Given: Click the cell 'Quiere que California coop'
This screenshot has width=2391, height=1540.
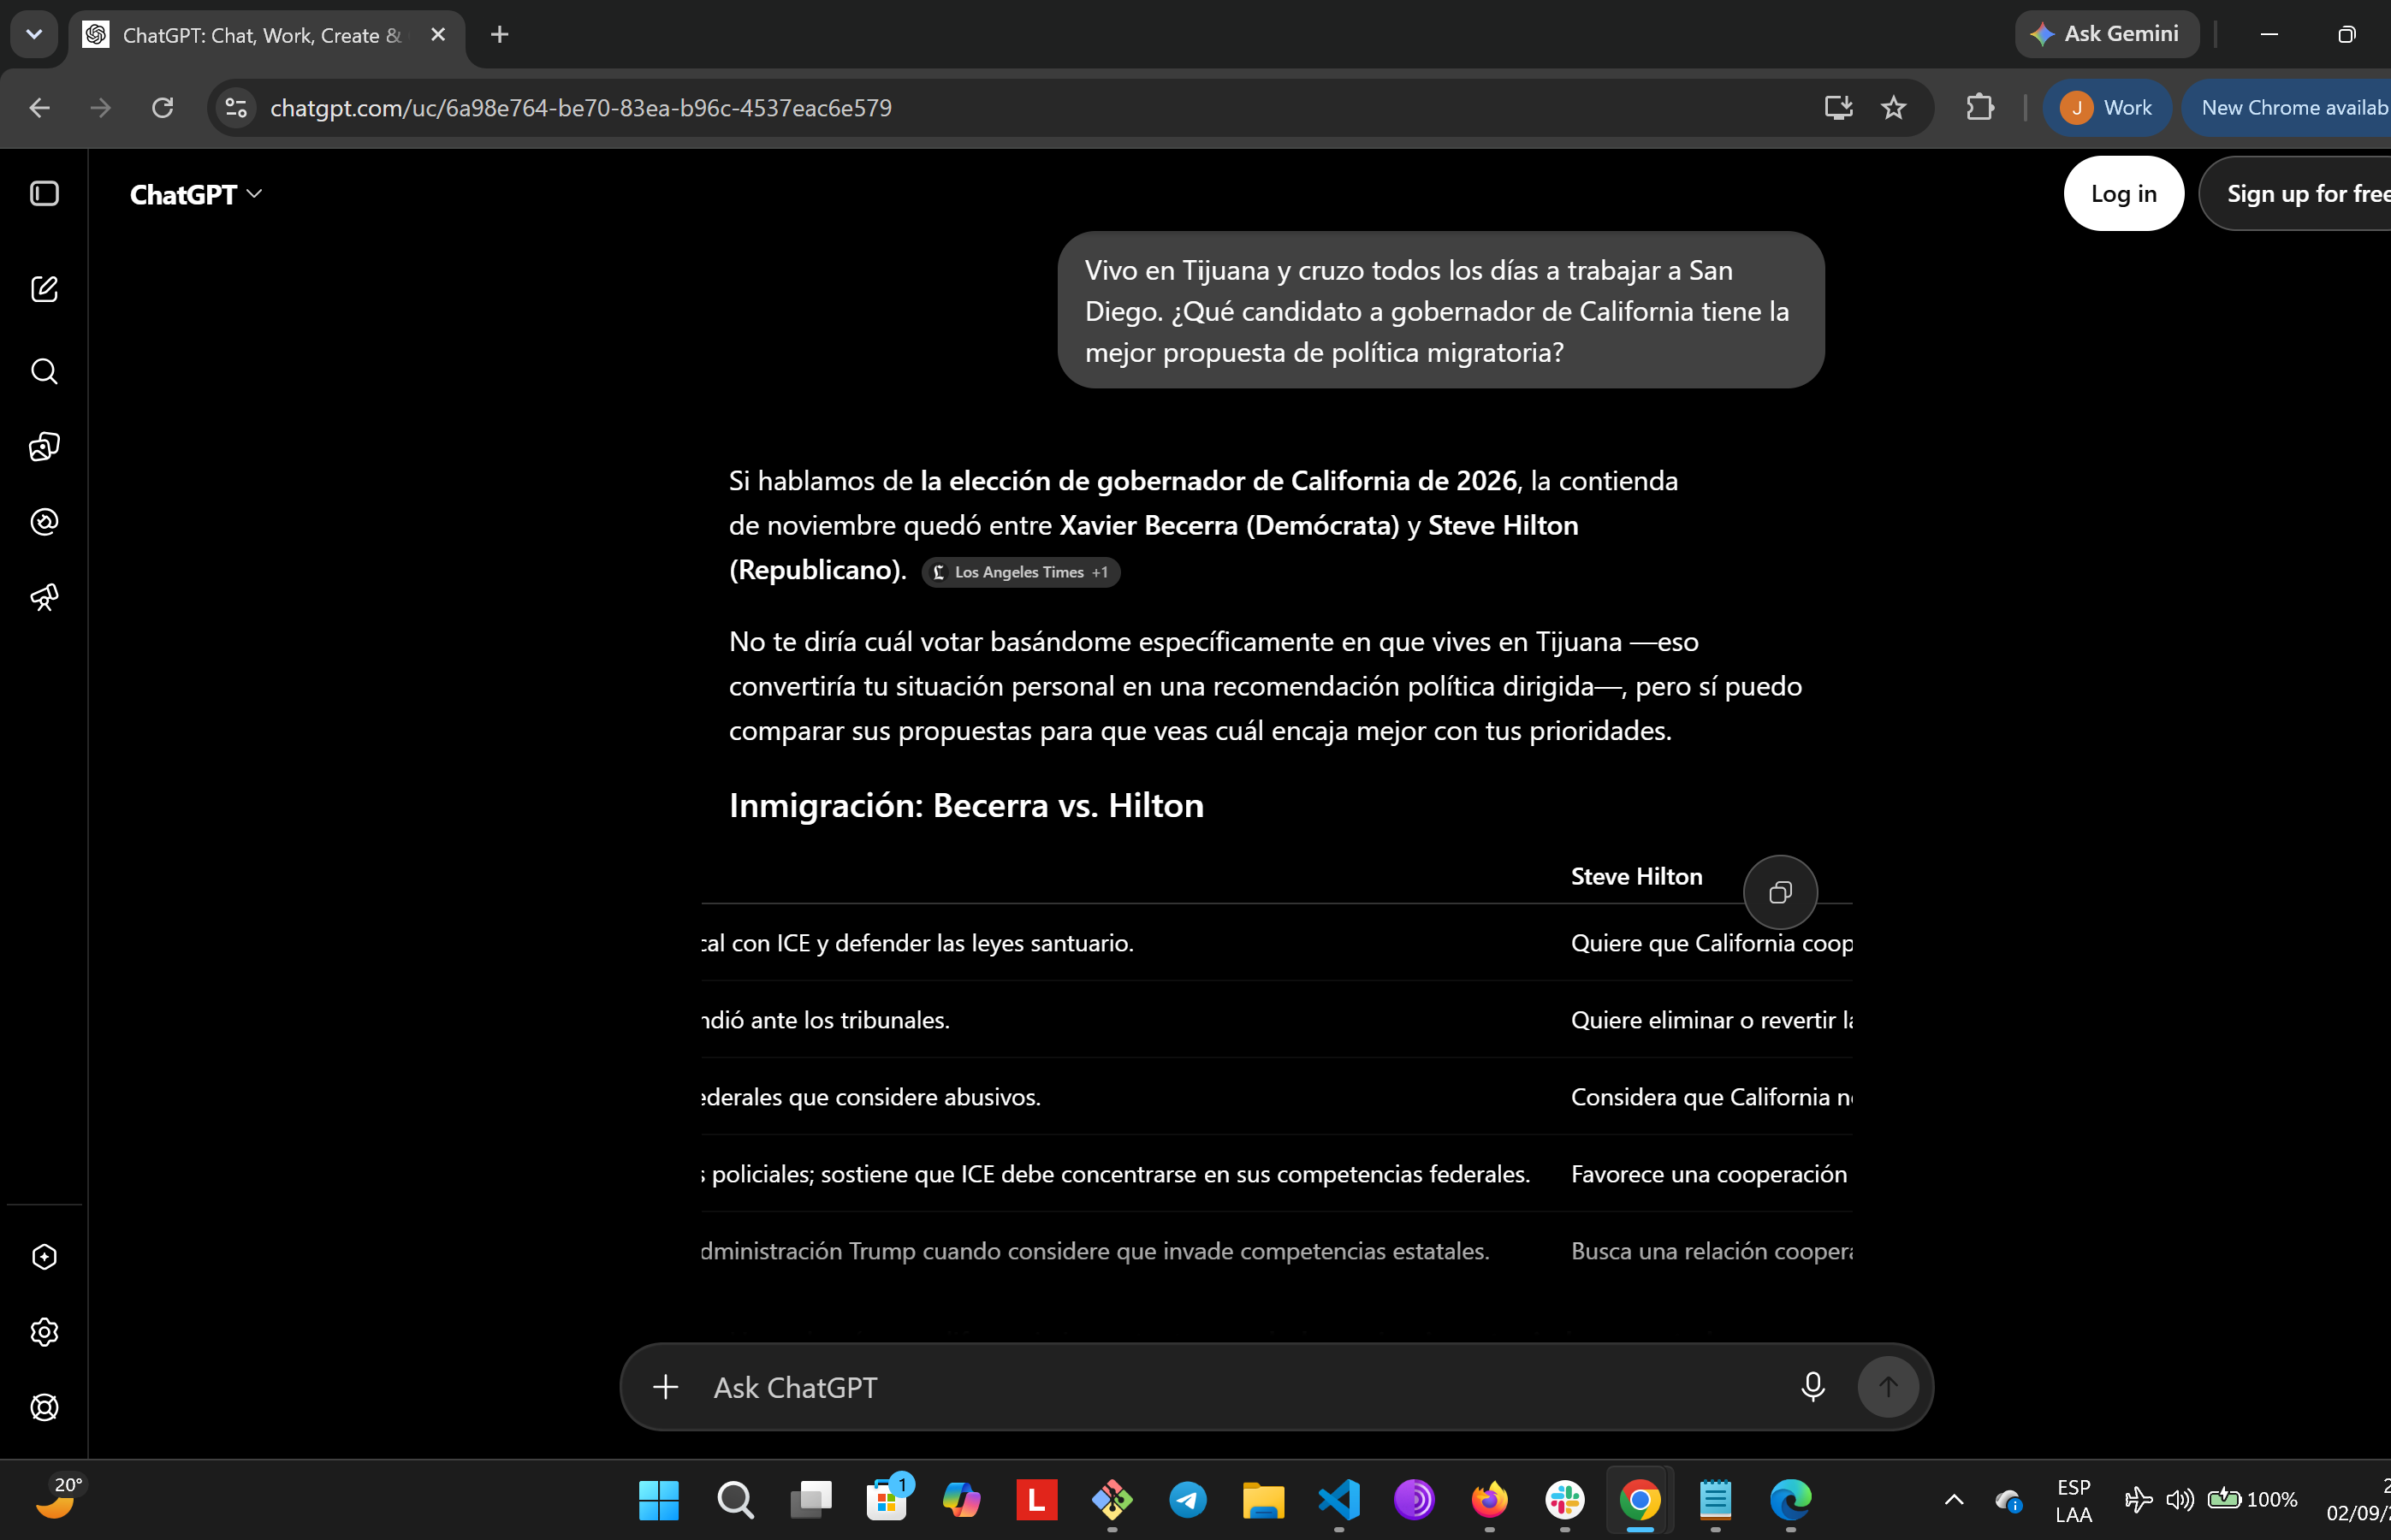Looking at the screenshot, I should tap(1711, 943).
